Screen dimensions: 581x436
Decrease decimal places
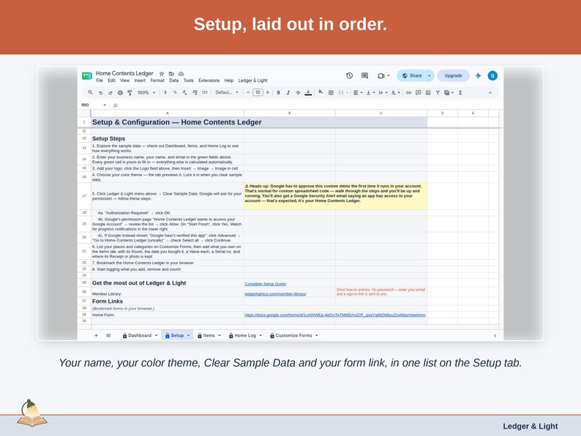[184, 93]
